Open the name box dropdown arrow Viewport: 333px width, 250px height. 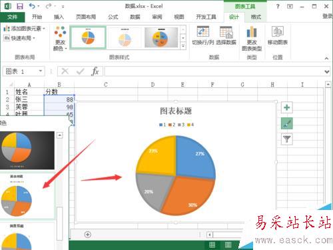[41, 71]
